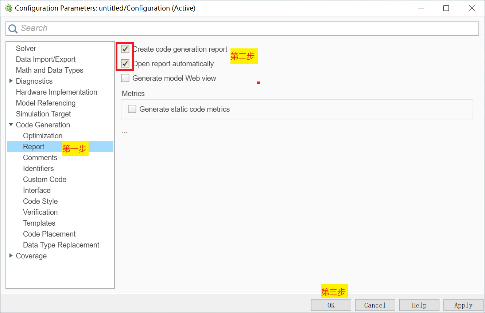
Task: Open the Solver pane
Action: coord(26,48)
